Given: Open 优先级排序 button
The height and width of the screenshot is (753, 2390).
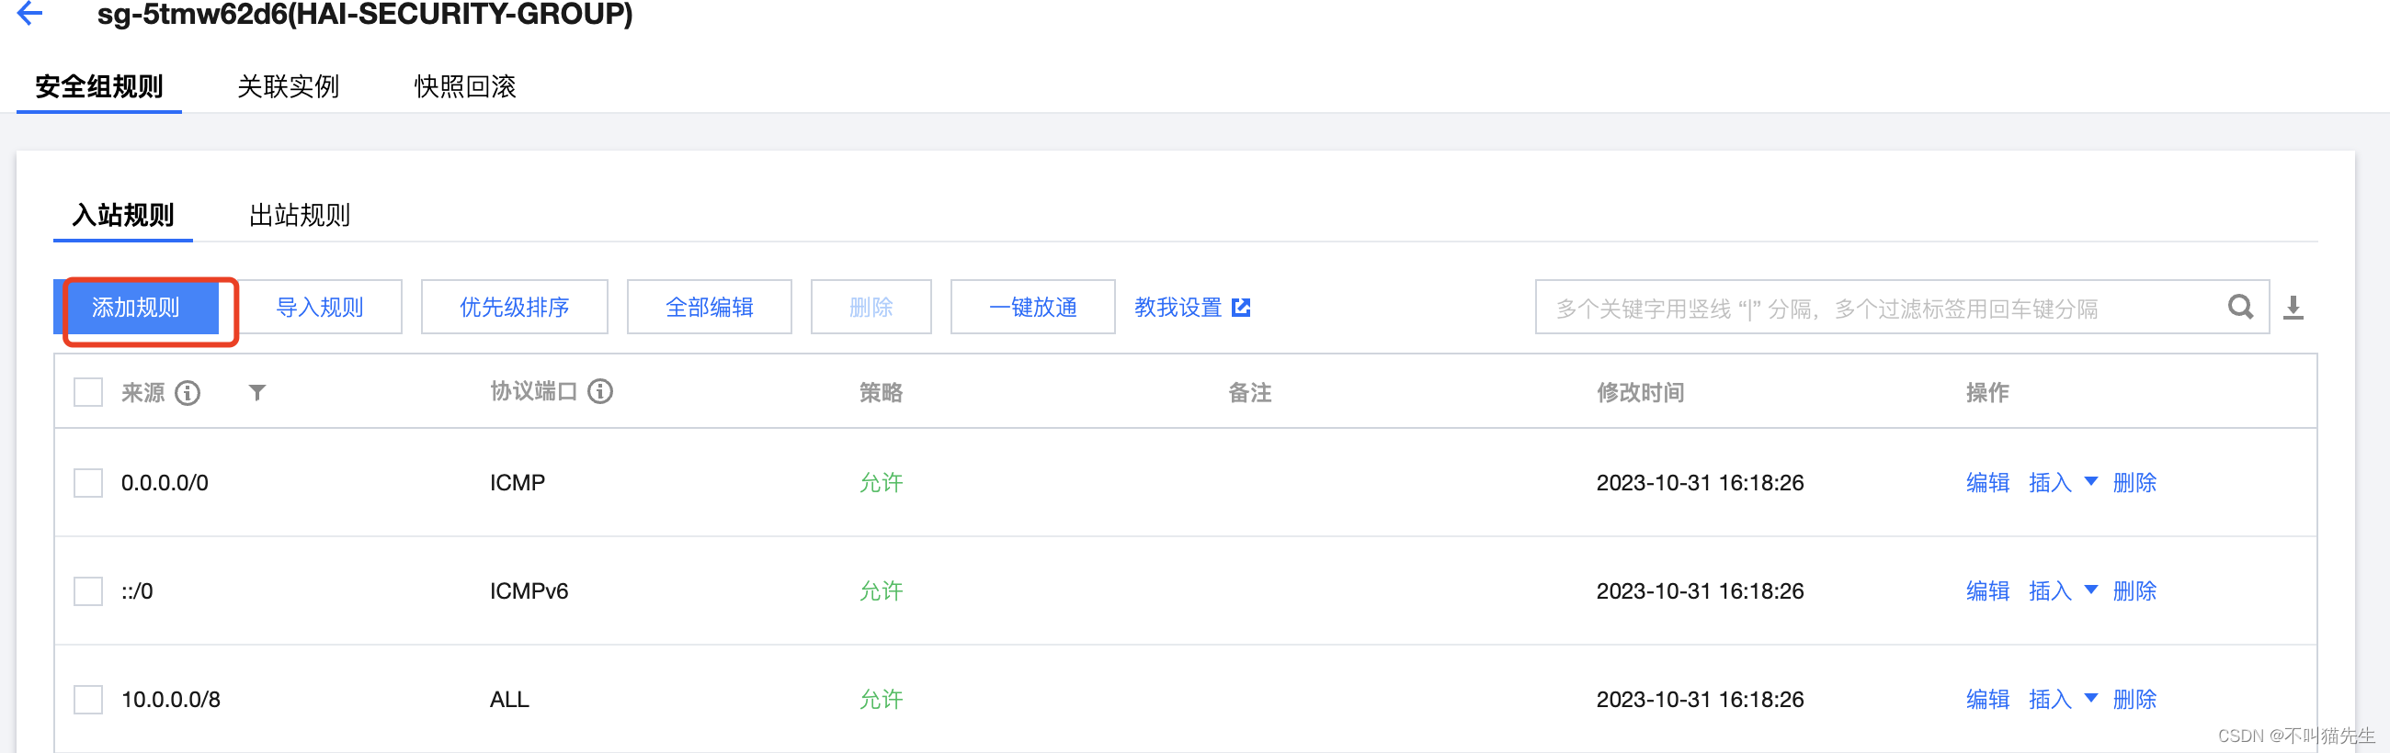Looking at the screenshot, I should click(515, 307).
